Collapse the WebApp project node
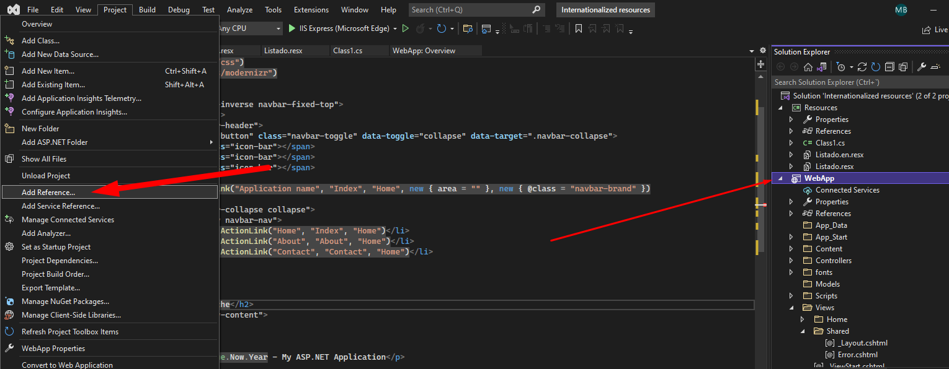Viewport: 949px width, 369px height. pos(781,178)
